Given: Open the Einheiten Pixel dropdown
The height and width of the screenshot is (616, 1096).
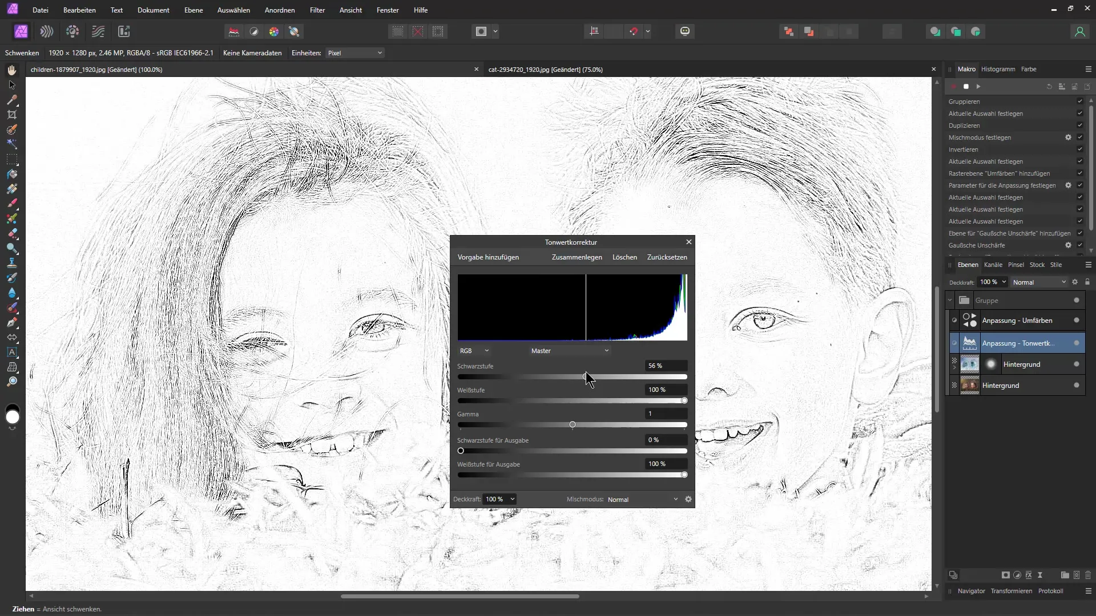Looking at the screenshot, I should click(355, 53).
